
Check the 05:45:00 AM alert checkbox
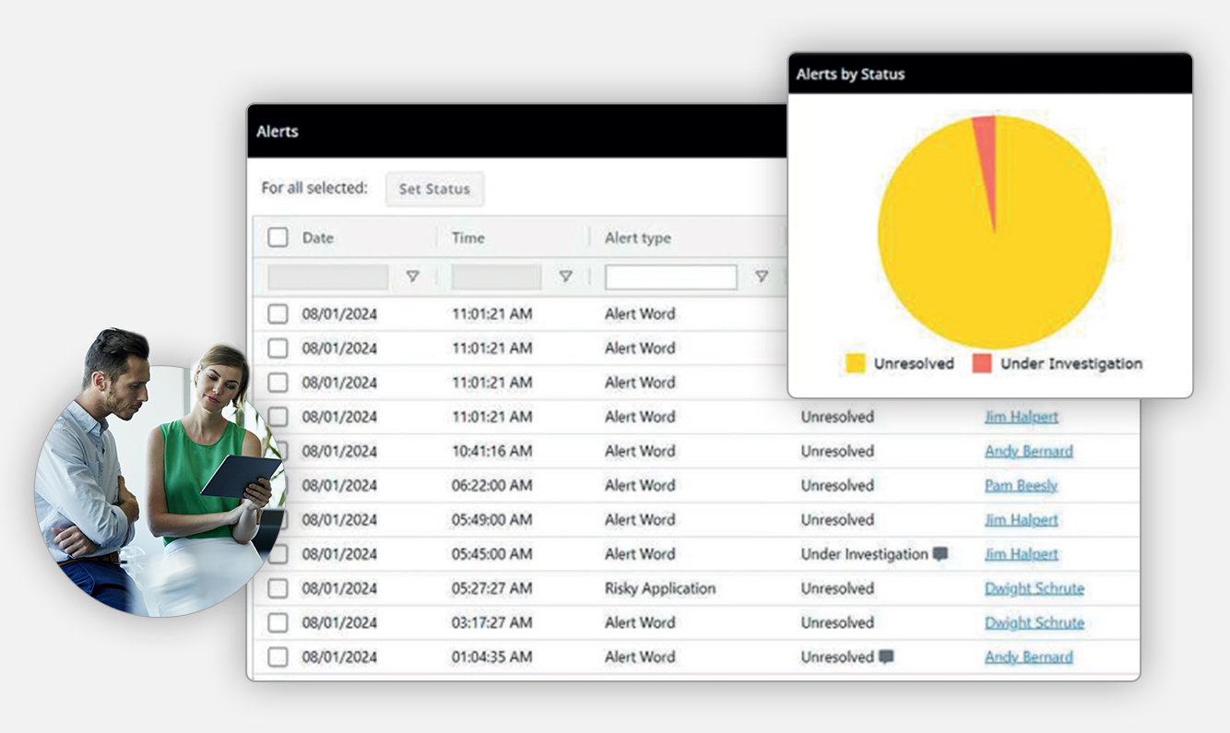pyautogui.click(x=278, y=554)
